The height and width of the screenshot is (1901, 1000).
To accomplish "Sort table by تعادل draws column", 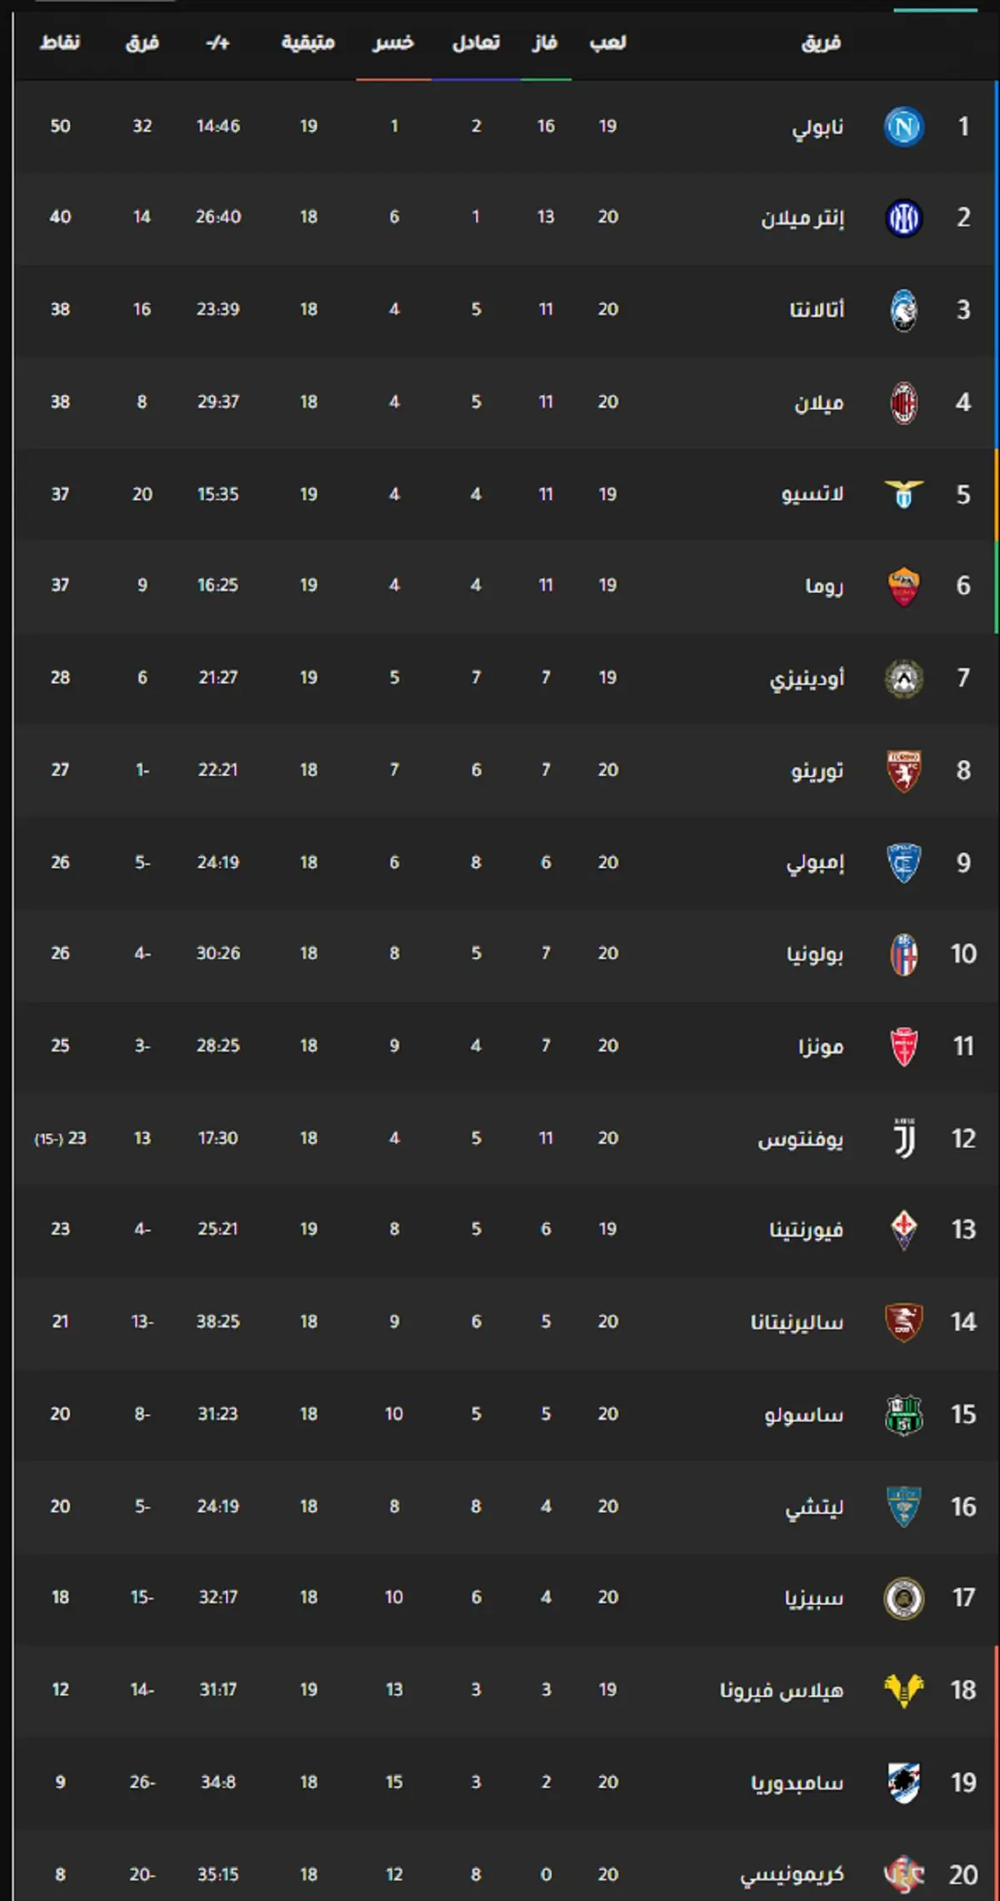I will pyautogui.click(x=476, y=43).
